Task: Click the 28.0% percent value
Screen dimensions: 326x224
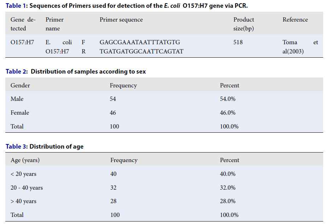Action: point(228,201)
